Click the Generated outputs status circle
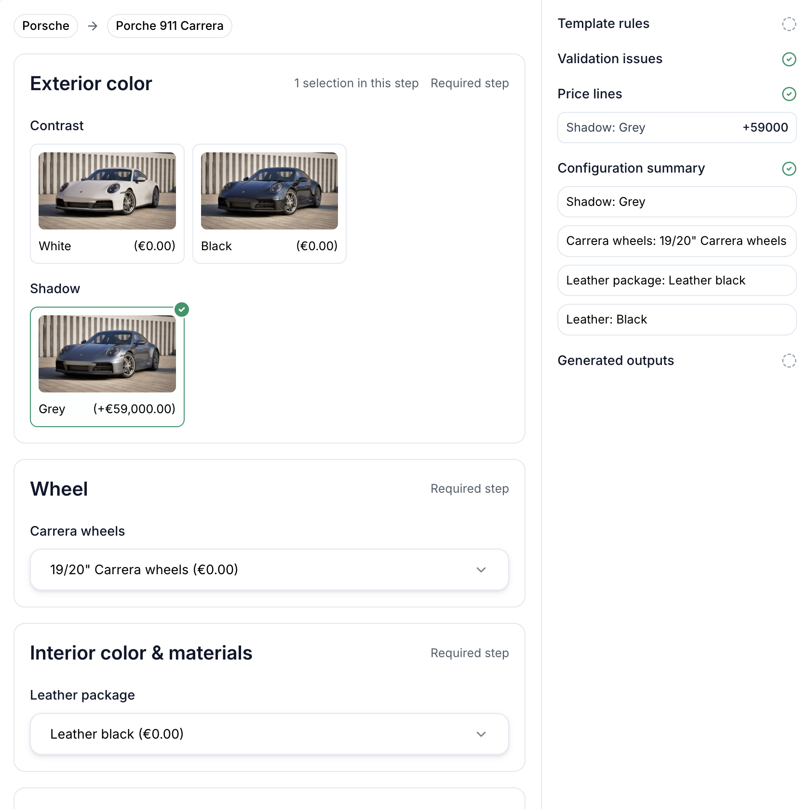The height and width of the screenshot is (809, 809). tap(789, 361)
